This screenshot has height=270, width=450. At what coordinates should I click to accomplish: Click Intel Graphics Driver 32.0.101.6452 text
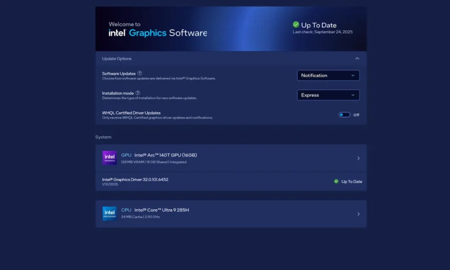[x=135, y=179]
